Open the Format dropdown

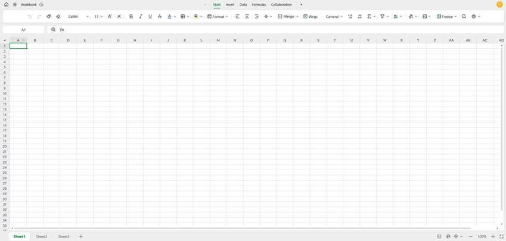coord(218,17)
